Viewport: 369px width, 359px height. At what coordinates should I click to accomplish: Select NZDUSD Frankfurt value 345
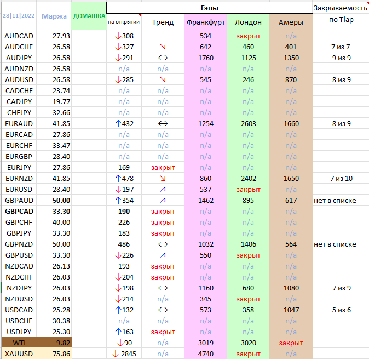(205, 299)
